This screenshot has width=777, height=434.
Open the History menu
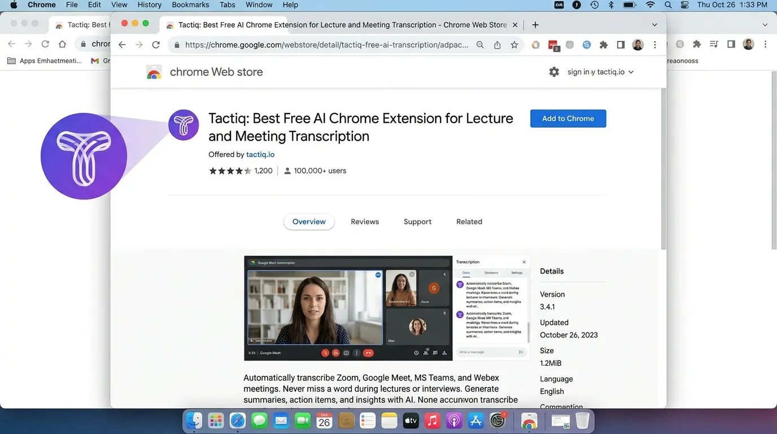coord(150,5)
